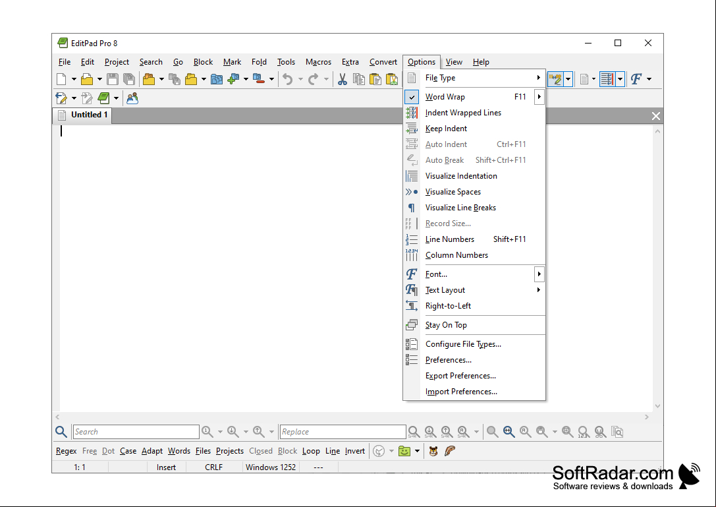716x507 pixels.
Task: Toggle the Projects search option
Action: (230, 451)
